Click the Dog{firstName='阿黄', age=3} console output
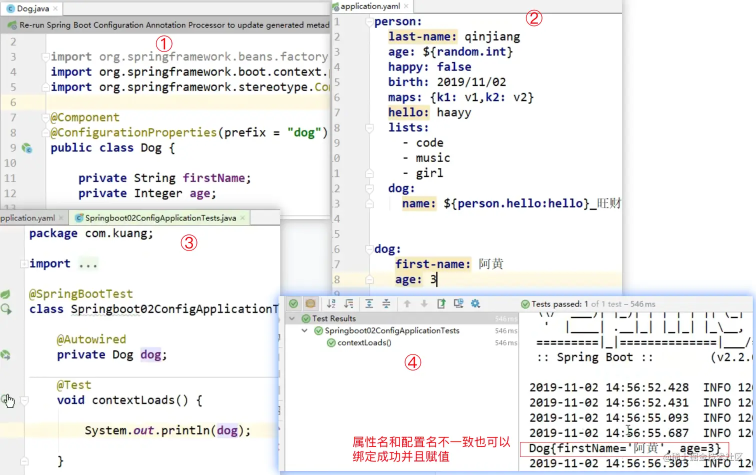This screenshot has height=475, width=756. click(625, 448)
